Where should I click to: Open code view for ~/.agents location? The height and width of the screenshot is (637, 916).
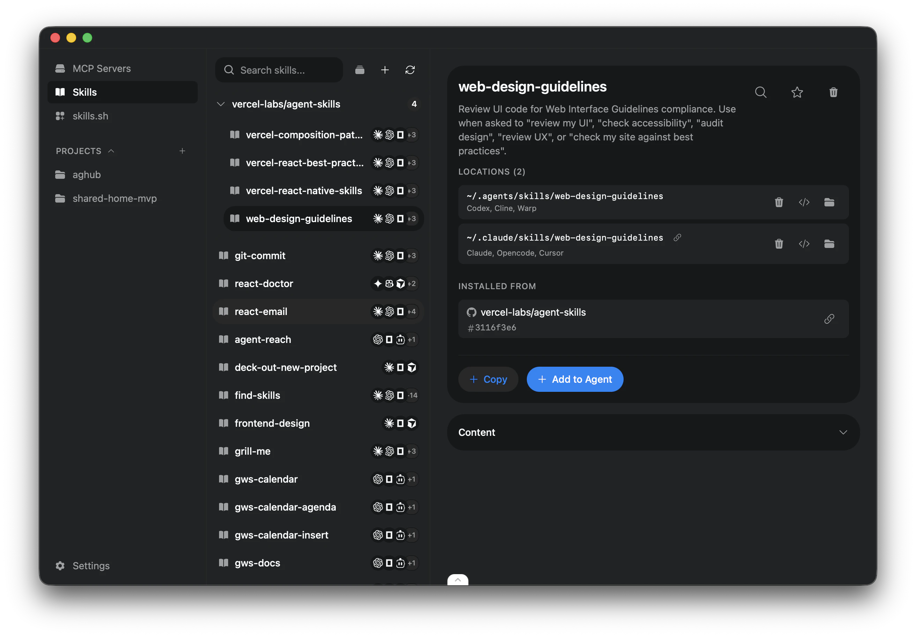(804, 202)
